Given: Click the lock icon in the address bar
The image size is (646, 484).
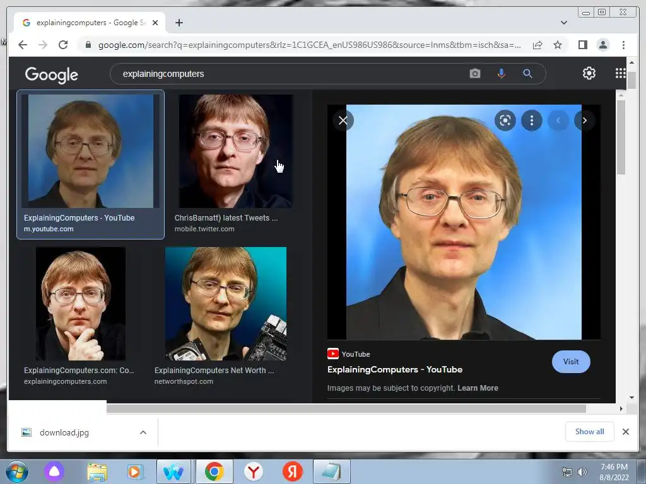Looking at the screenshot, I should click(x=88, y=45).
